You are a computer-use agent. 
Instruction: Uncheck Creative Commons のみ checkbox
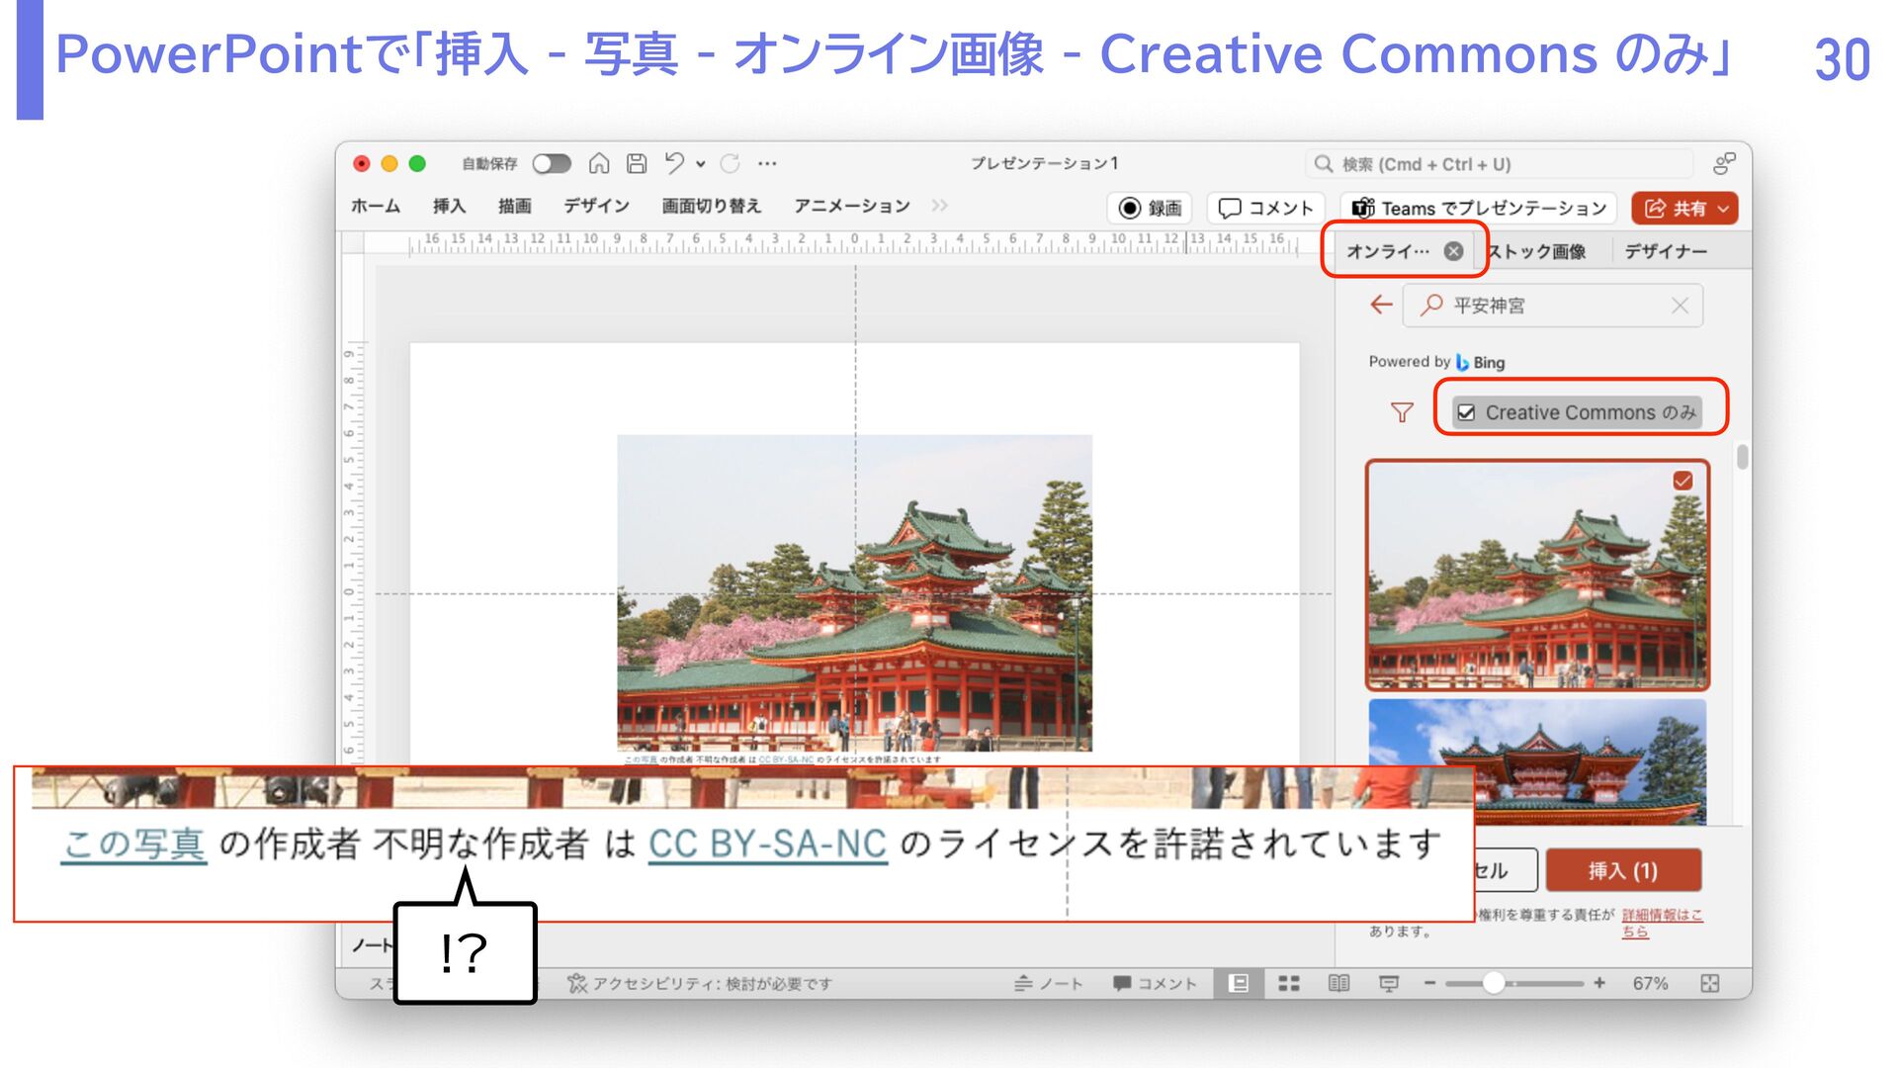[x=1467, y=412]
